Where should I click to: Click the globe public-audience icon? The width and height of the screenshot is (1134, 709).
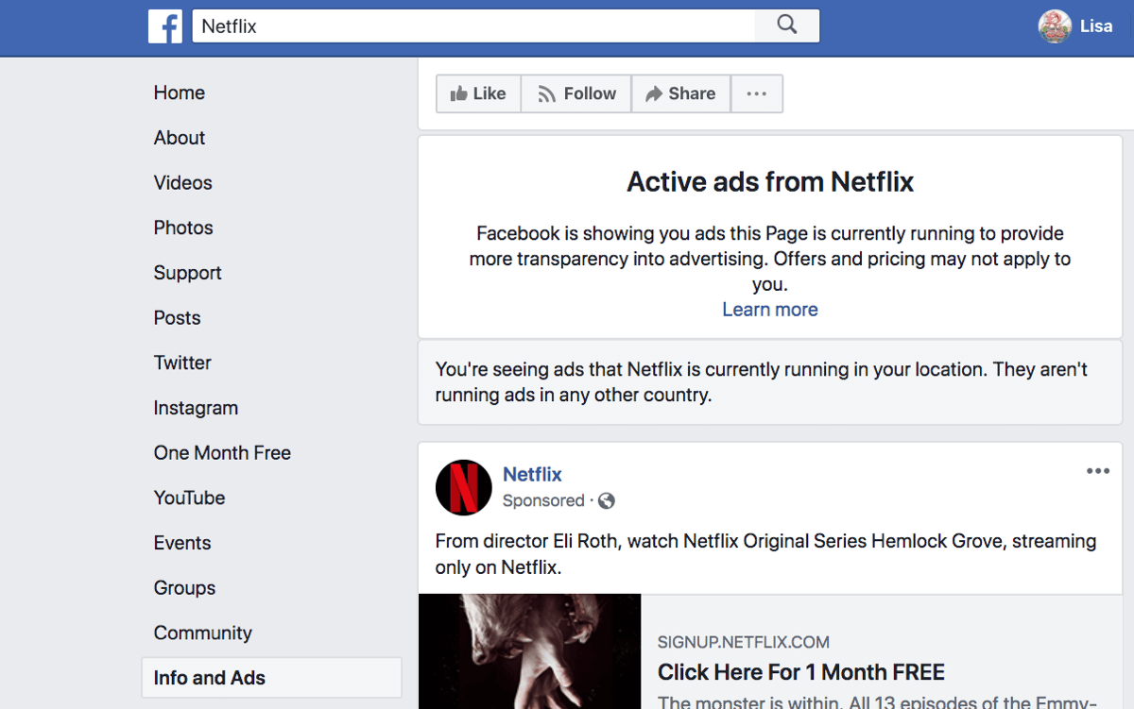[x=607, y=501]
